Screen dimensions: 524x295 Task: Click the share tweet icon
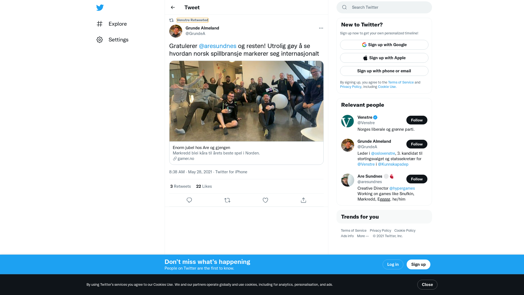pyautogui.click(x=303, y=200)
